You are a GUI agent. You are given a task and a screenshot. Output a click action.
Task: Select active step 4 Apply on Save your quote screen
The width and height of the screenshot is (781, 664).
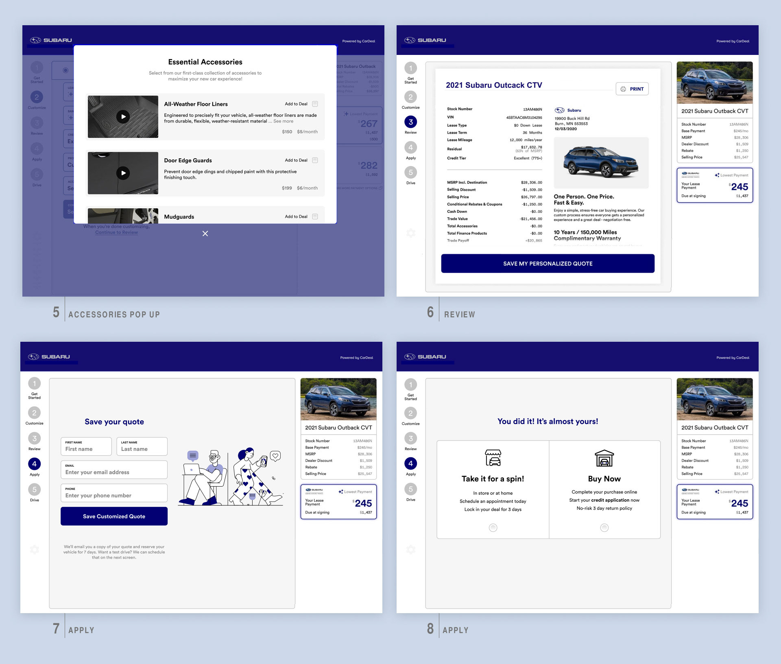point(34,464)
